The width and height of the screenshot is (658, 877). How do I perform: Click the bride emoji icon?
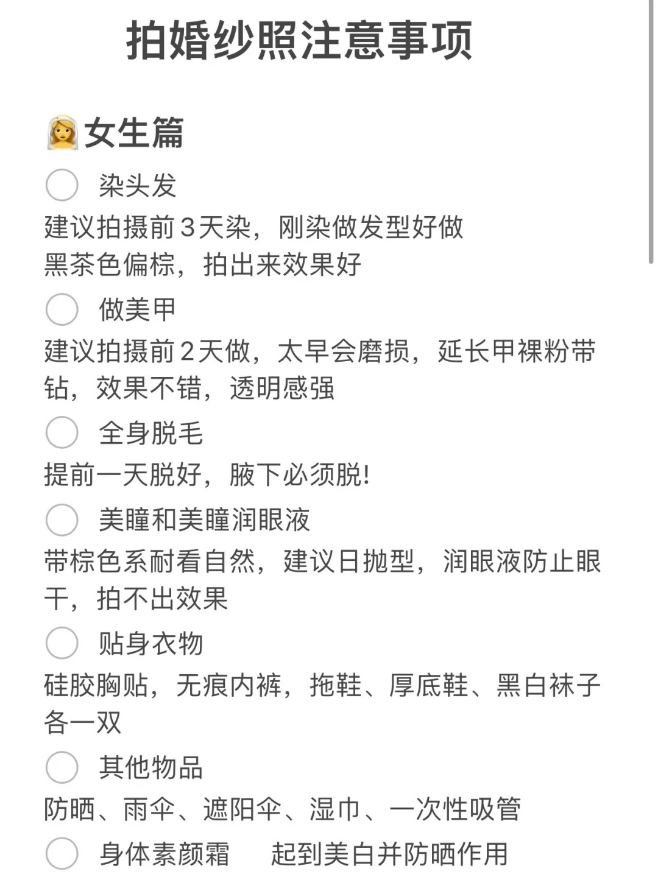pyautogui.click(x=62, y=133)
